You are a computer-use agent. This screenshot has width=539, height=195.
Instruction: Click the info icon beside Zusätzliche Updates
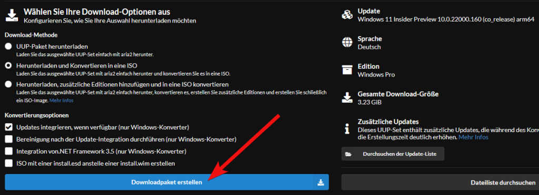pos(347,129)
